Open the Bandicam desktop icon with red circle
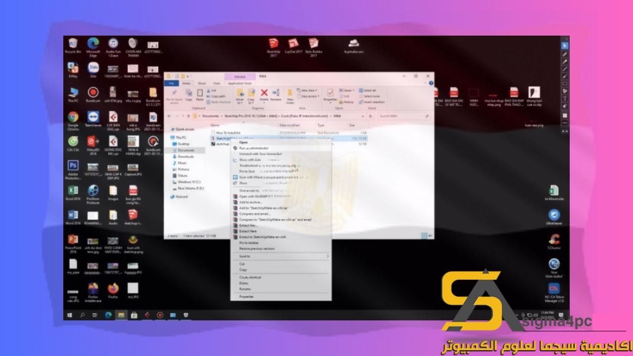Screen dimensions: 633x356 coord(93,94)
